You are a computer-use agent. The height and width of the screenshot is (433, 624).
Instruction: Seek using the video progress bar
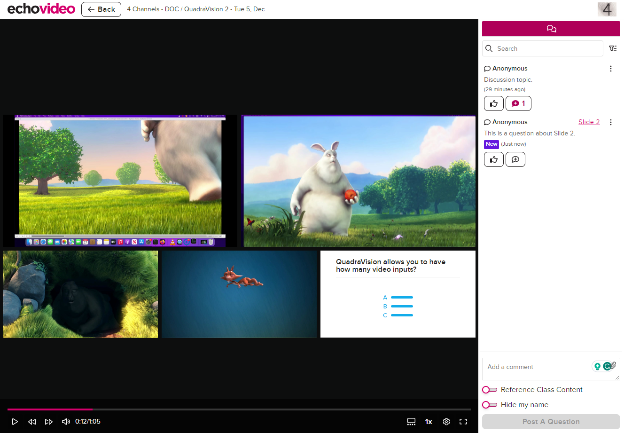point(239,409)
